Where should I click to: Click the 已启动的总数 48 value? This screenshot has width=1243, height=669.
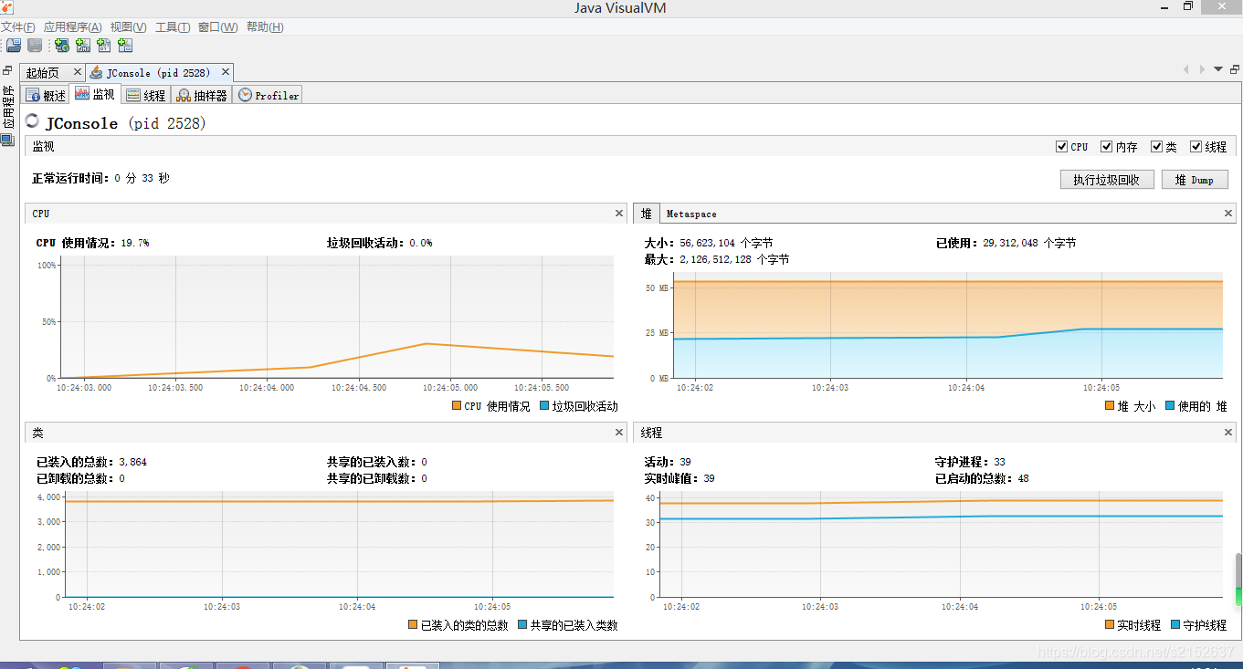[x=1024, y=478]
